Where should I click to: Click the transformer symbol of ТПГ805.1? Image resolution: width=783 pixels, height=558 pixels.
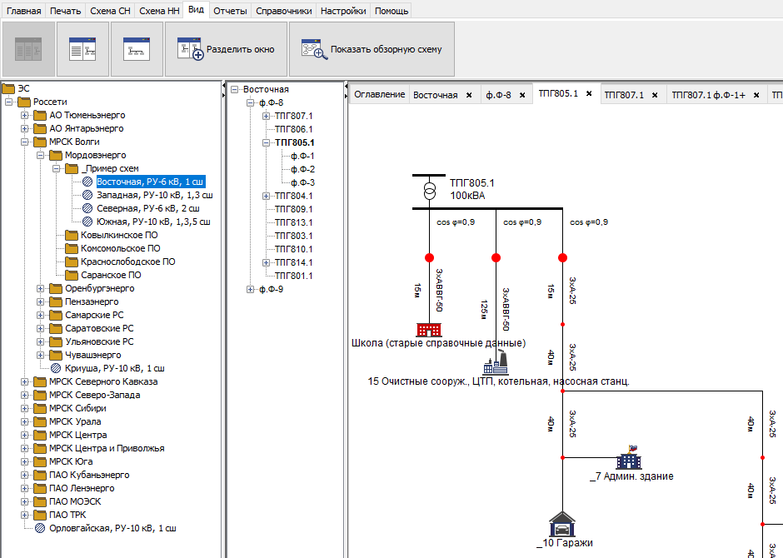430,192
